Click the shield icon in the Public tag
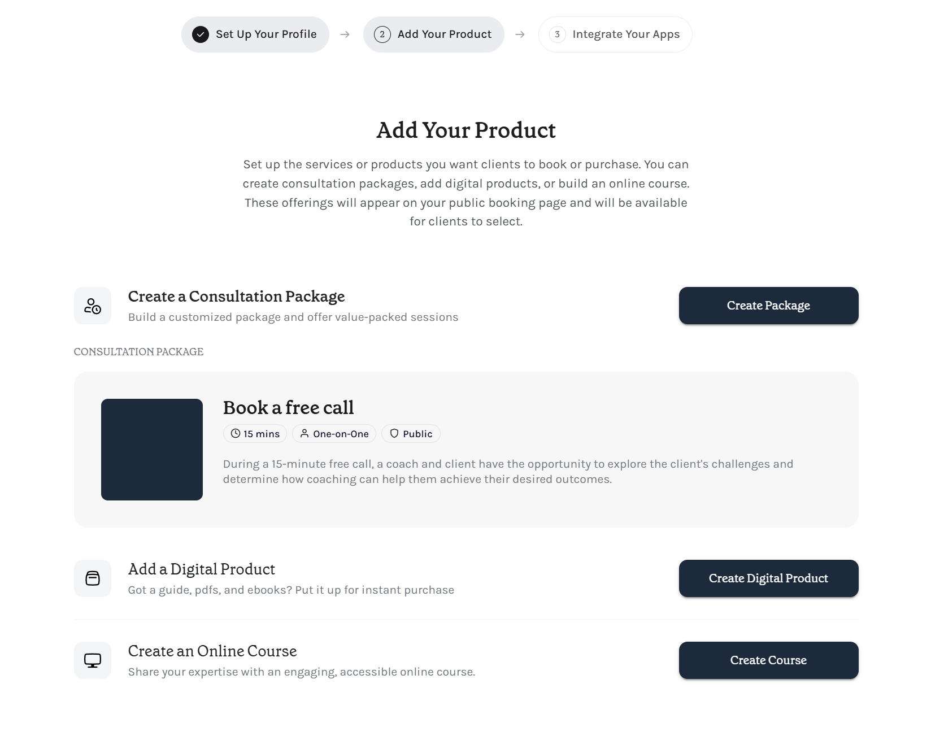The image size is (931, 749). [394, 433]
